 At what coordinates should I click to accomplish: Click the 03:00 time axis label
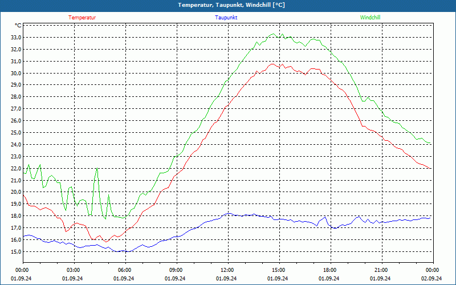point(74,270)
